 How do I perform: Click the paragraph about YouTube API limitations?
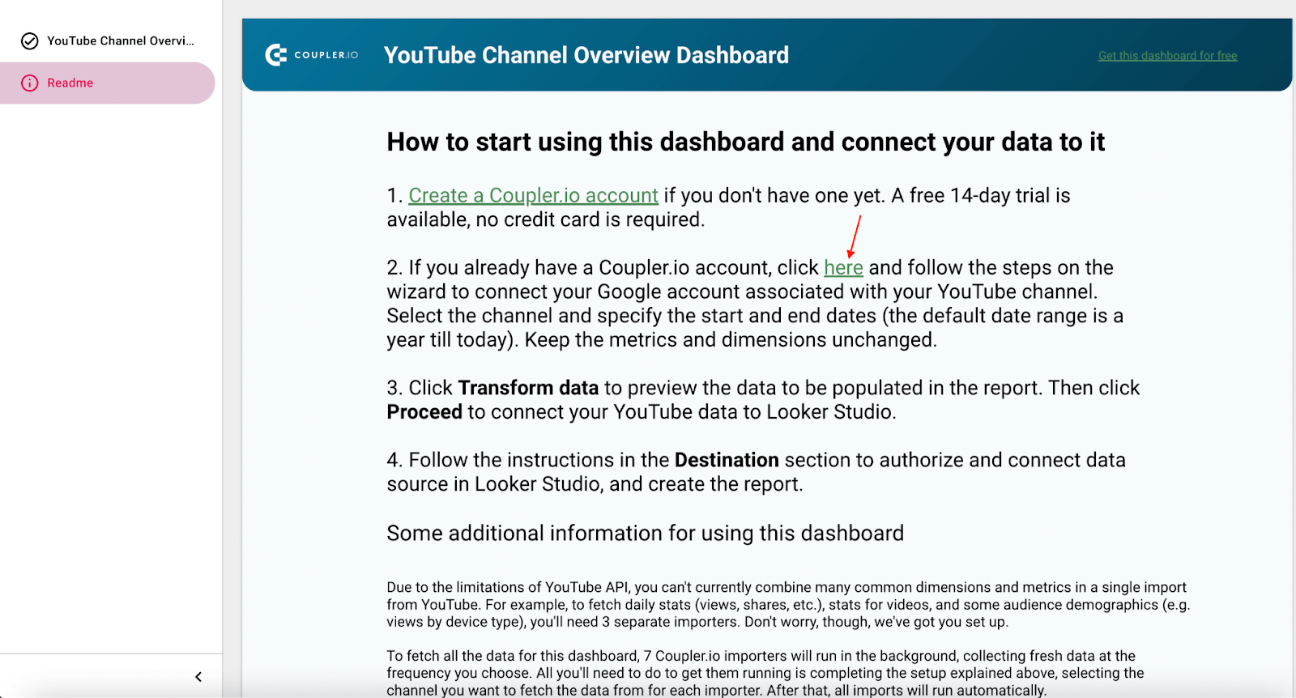pos(787,605)
